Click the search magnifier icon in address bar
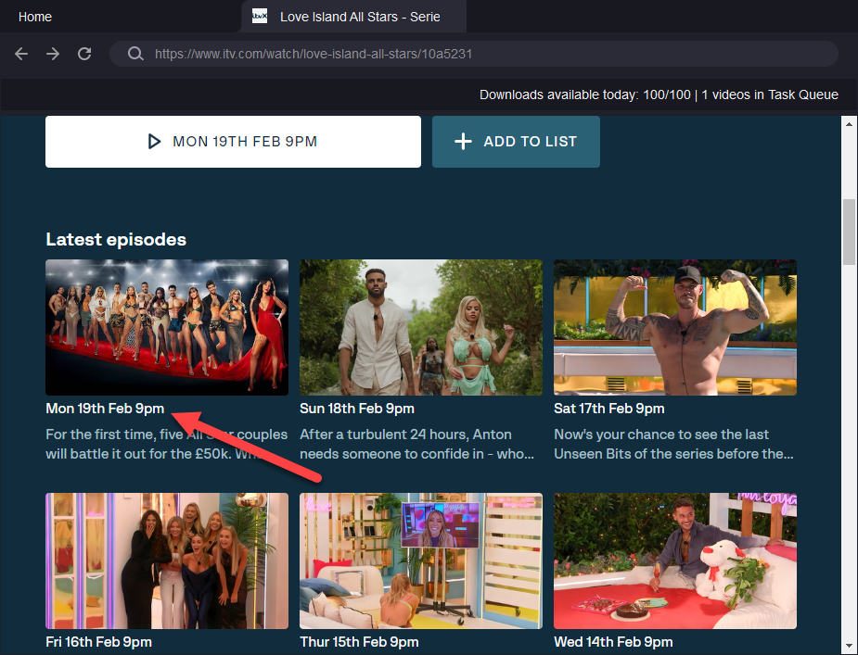The image size is (858, 655). click(x=135, y=54)
